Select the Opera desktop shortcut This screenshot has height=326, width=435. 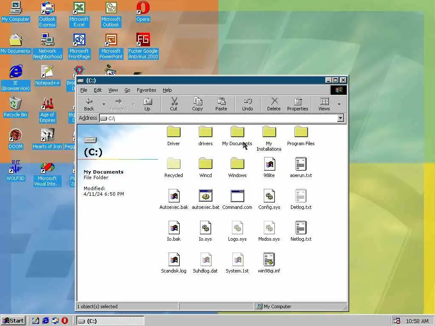click(143, 11)
